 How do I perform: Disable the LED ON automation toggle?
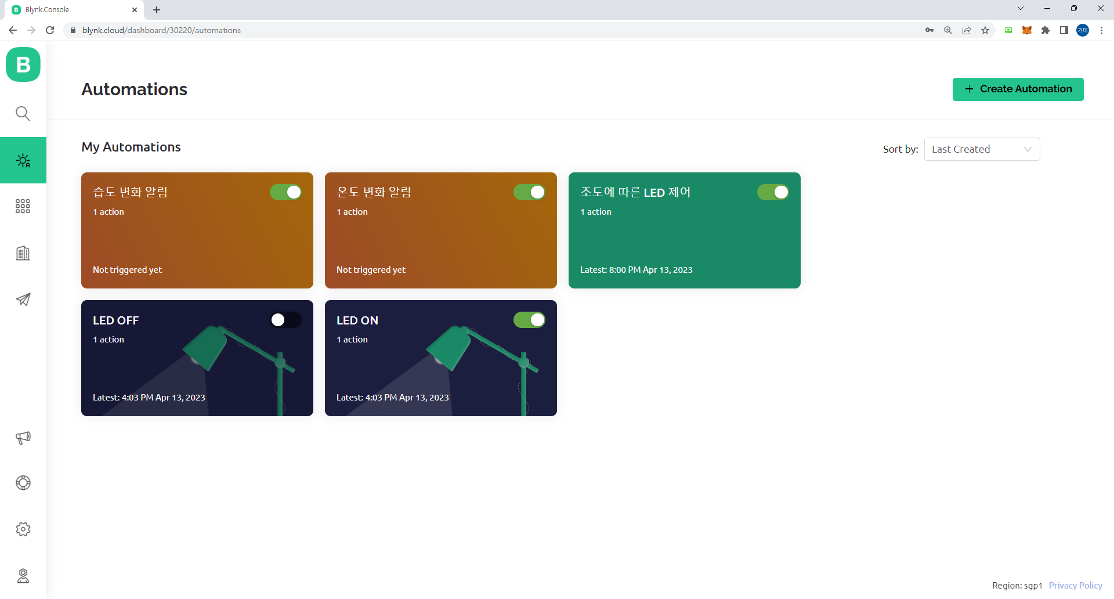point(529,320)
